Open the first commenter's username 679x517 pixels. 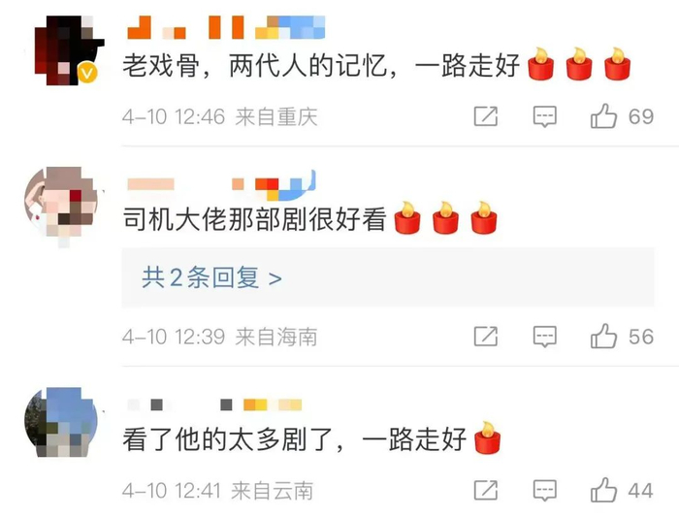click(226, 27)
